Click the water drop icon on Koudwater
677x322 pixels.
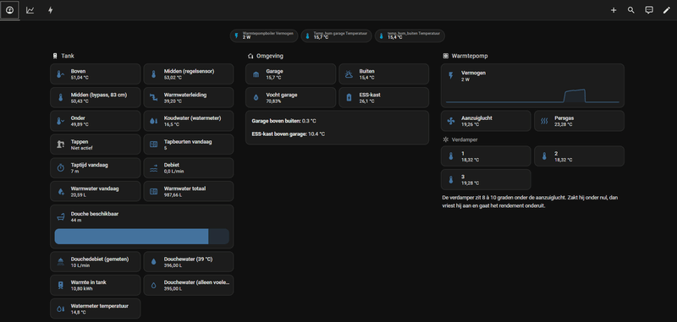pyautogui.click(x=153, y=121)
